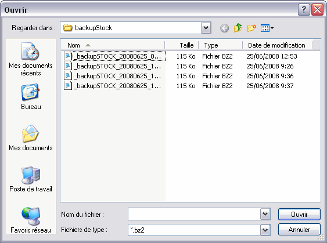
Task: Expand the Nom du fichier dropdown
Action: pos(265,214)
